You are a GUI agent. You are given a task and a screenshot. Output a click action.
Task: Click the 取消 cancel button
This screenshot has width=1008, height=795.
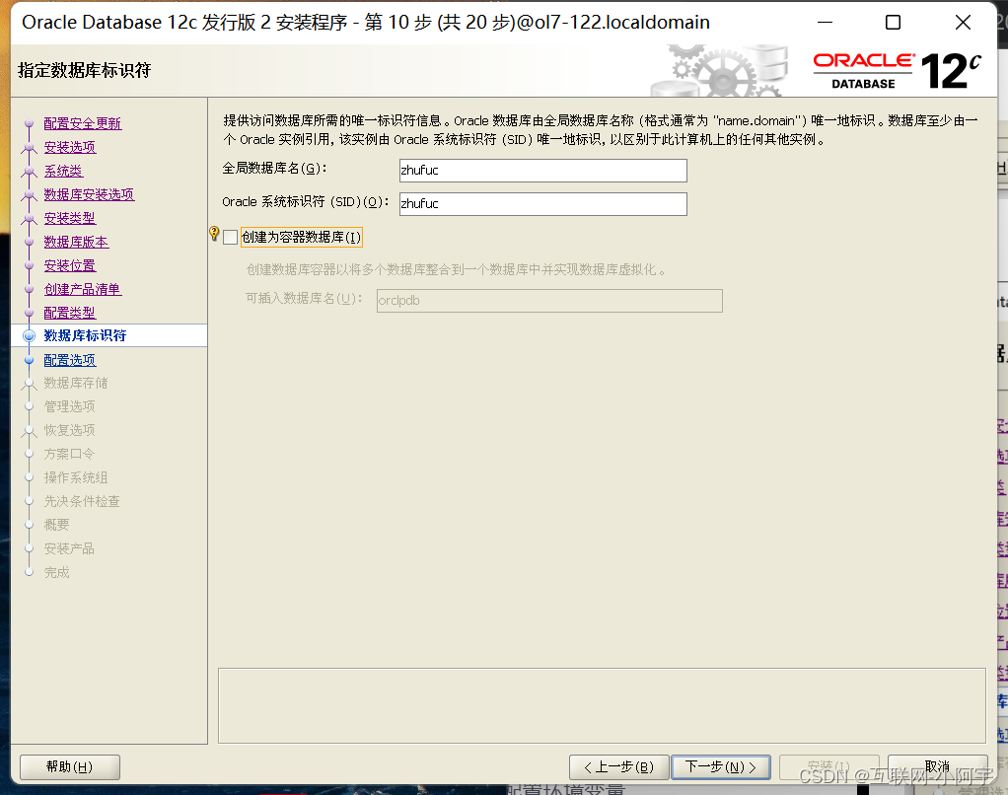pos(937,766)
